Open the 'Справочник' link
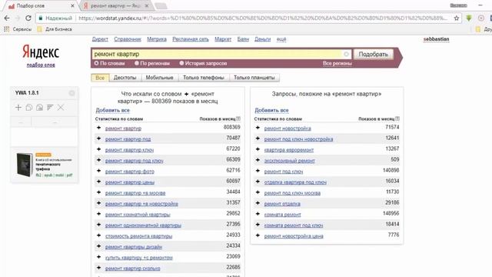The height and width of the screenshot is (277, 492). [x=128, y=39]
